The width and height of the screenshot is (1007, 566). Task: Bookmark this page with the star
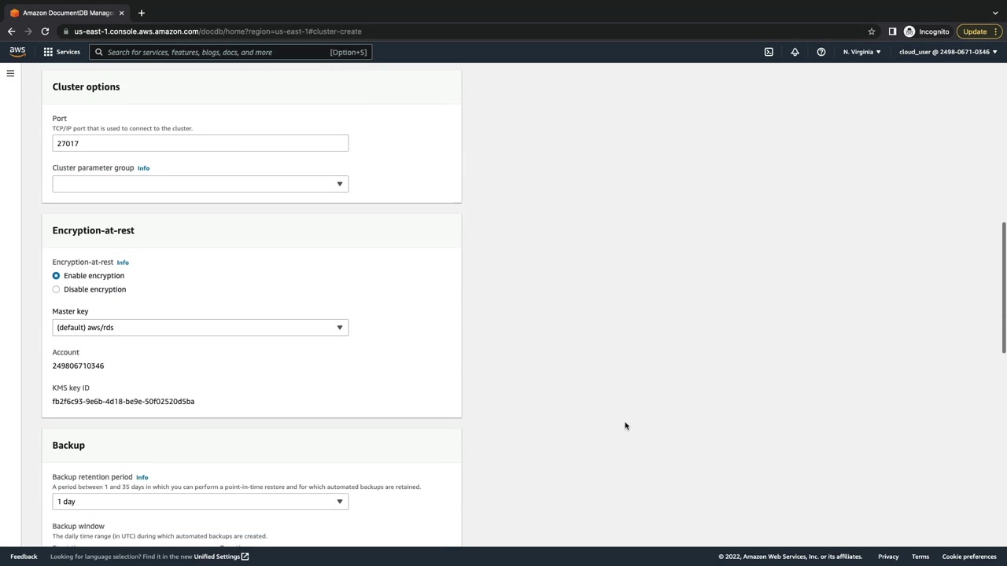tap(872, 31)
